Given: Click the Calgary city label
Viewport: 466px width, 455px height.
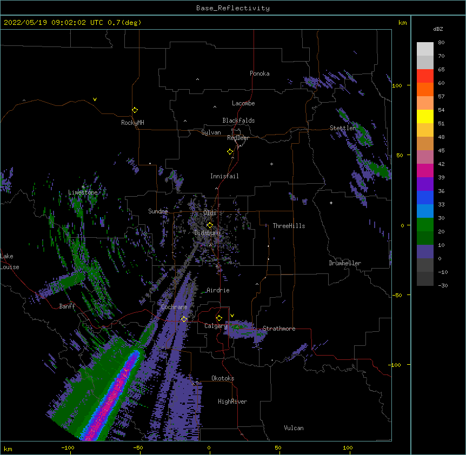Looking at the screenshot, I should click(x=216, y=326).
